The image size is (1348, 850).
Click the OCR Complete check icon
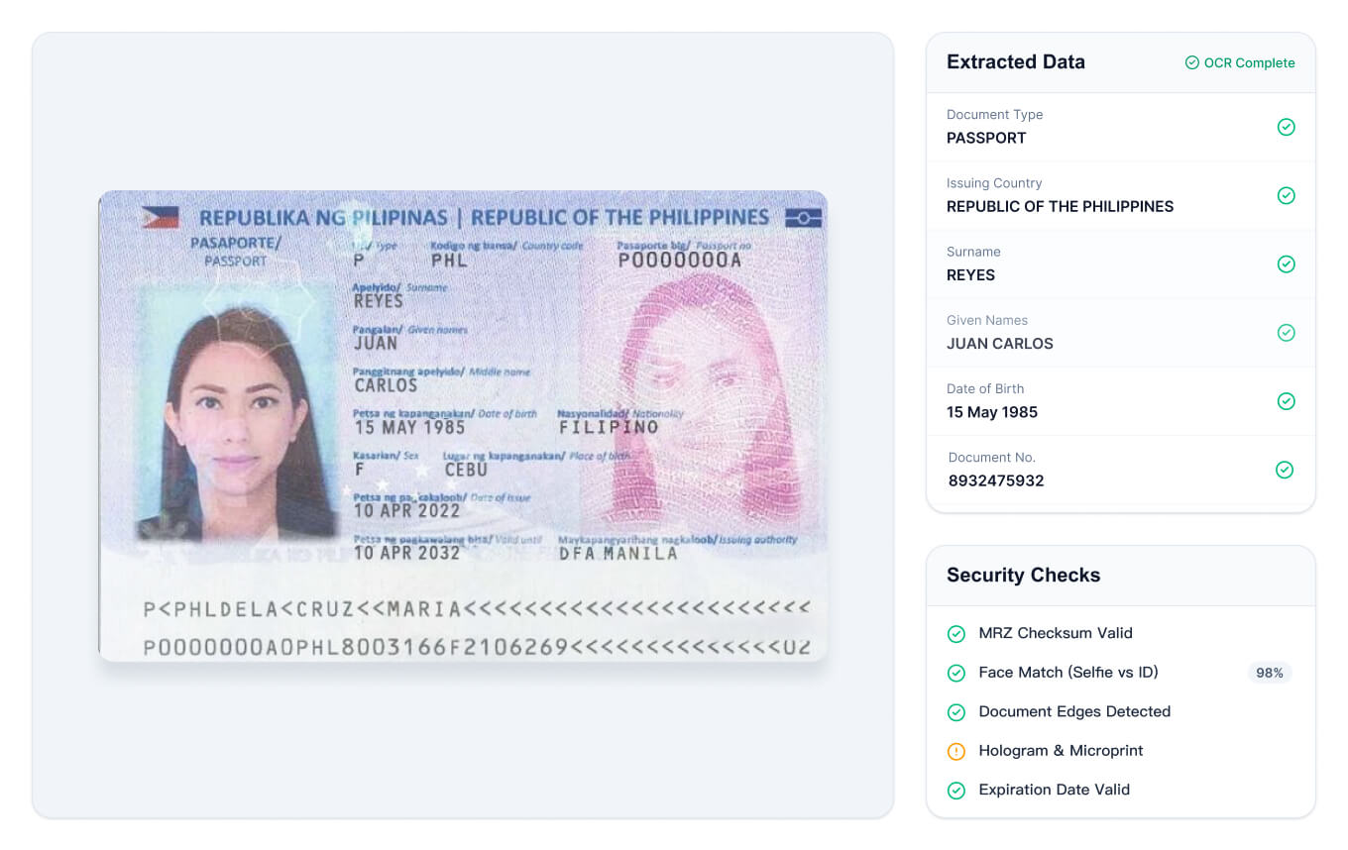(1192, 62)
